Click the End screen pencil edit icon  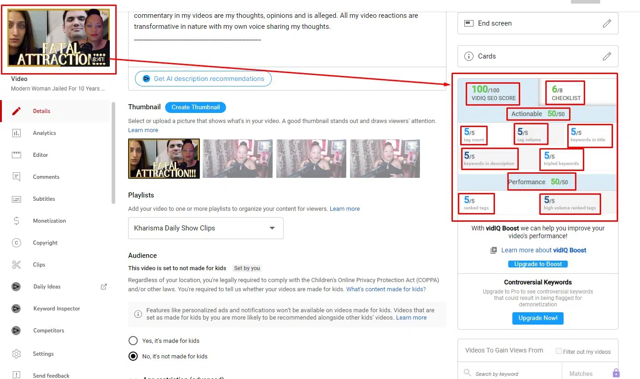pos(607,23)
